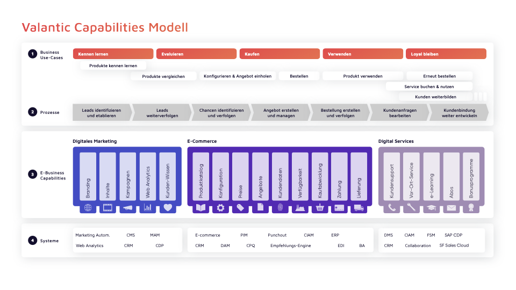This screenshot has height=290, width=516.
Task: Click the 'Angebot erstellen und managen' process arrow
Action: [281, 113]
